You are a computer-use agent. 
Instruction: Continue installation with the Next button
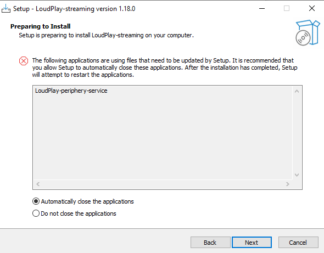pyautogui.click(x=252, y=242)
